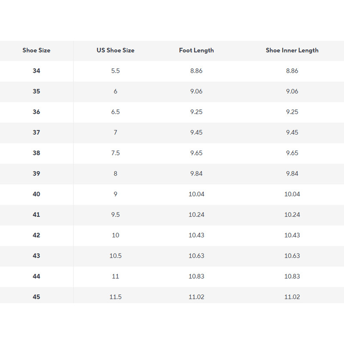
Task: Click the Shoe Size column header
Action: point(37,50)
